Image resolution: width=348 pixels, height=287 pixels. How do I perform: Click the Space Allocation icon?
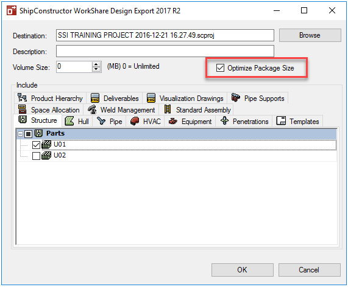click(22, 109)
